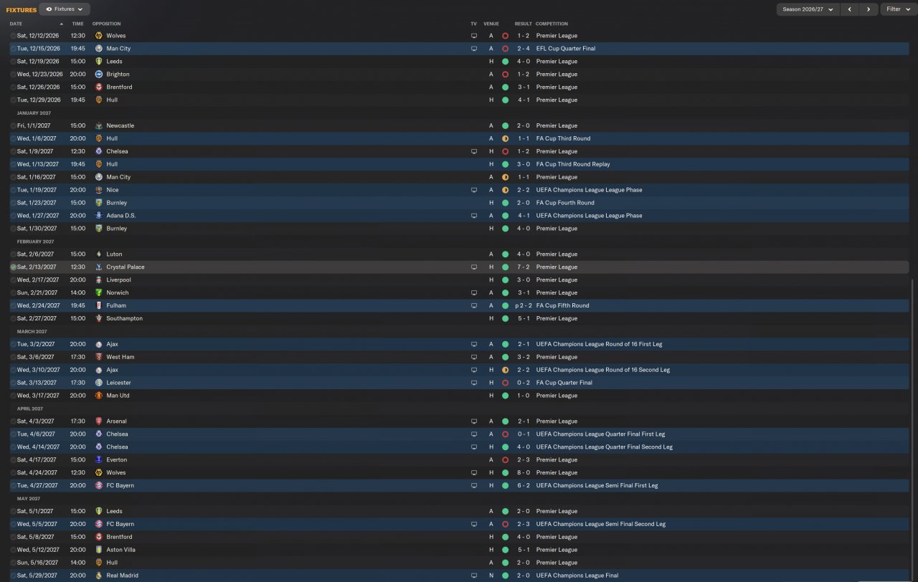918x582 pixels.
Task: Click the Wolves badge in the 12/12/2026 row
Action: coord(99,36)
